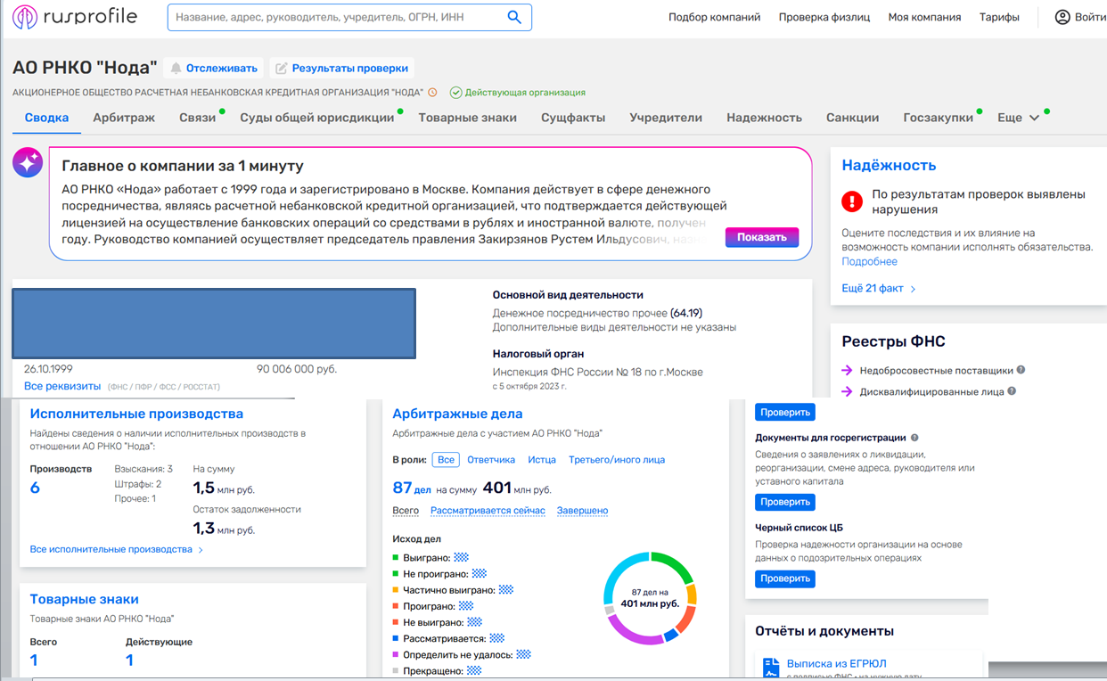Click the purple sparkle AI summary icon

click(28, 162)
